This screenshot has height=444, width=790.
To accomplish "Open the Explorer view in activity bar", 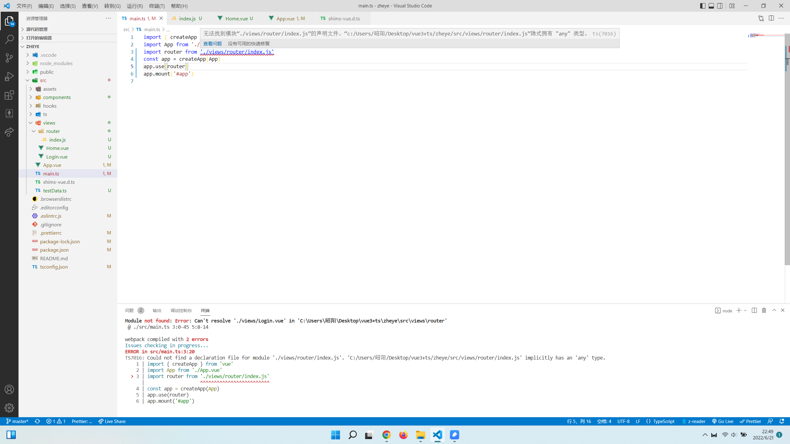I will click(x=9, y=21).
